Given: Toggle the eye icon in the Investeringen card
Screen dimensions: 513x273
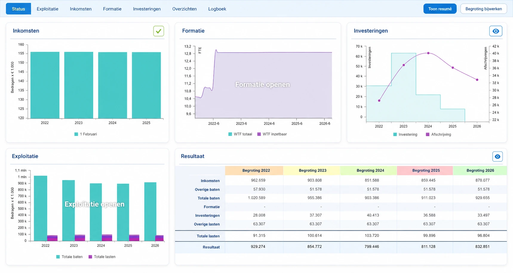Looking at the screenshot, I should coord(496,31).
